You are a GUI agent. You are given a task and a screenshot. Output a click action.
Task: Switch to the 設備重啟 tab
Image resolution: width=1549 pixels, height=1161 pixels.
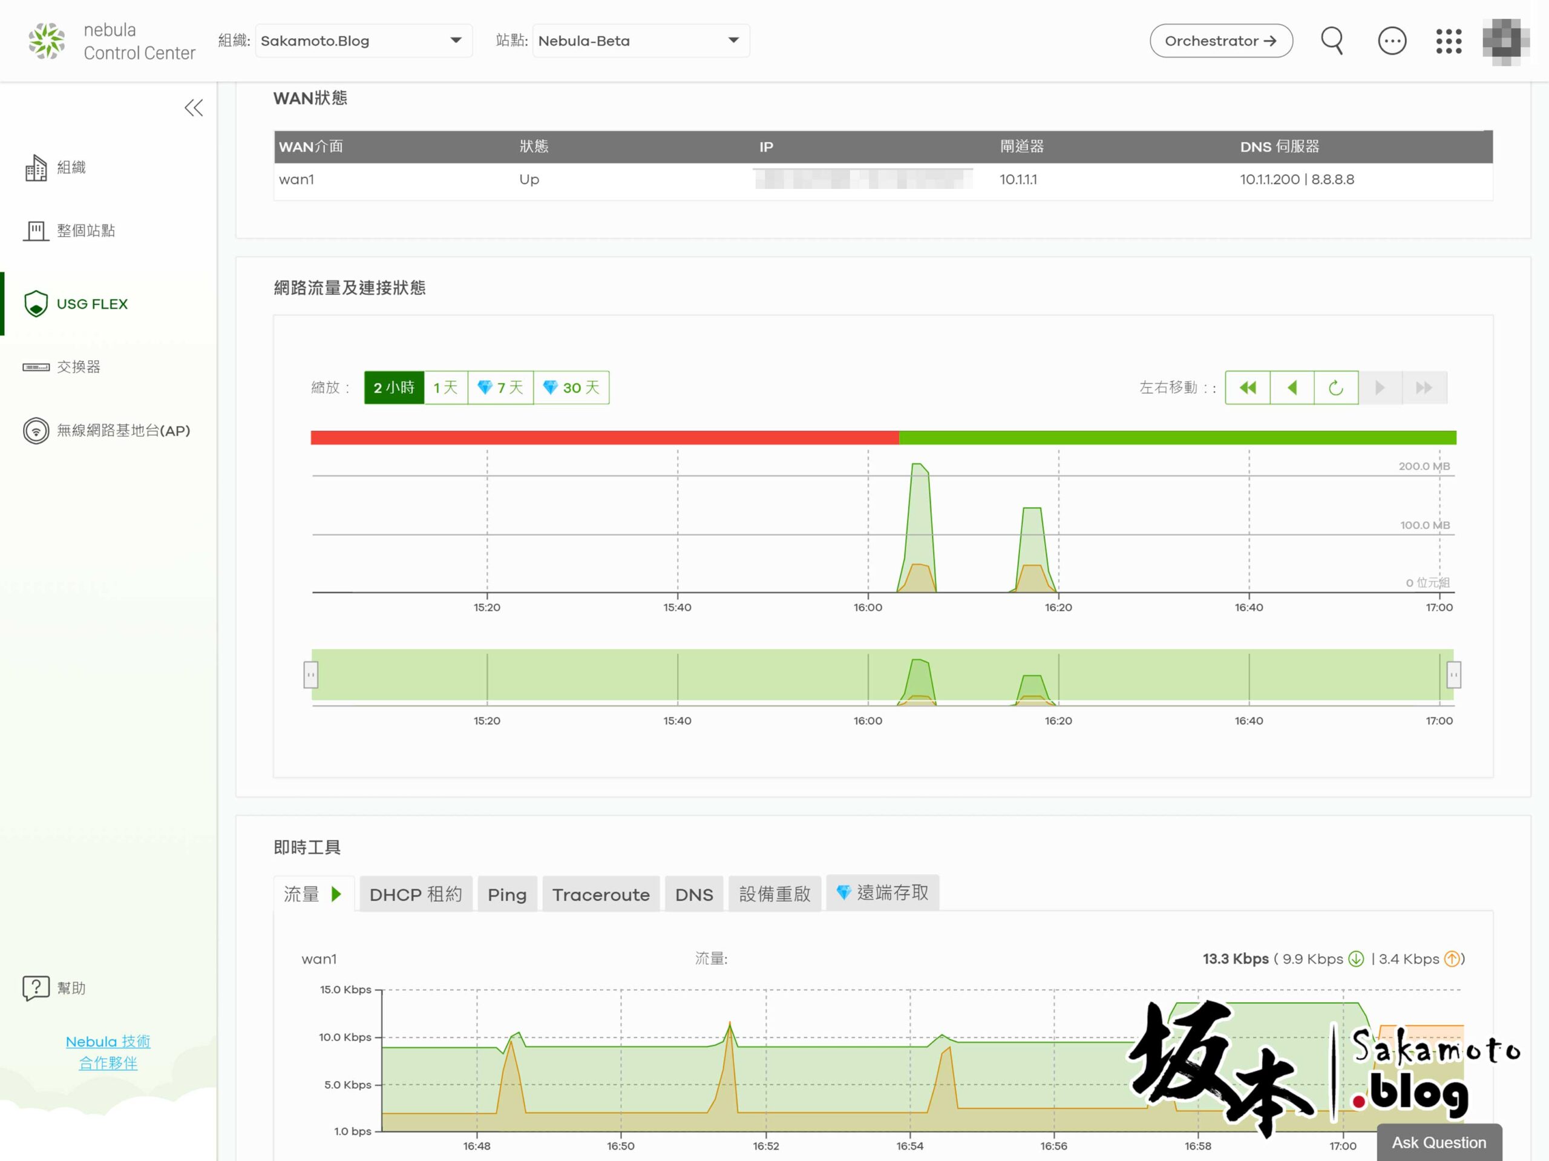coord(774,894)
